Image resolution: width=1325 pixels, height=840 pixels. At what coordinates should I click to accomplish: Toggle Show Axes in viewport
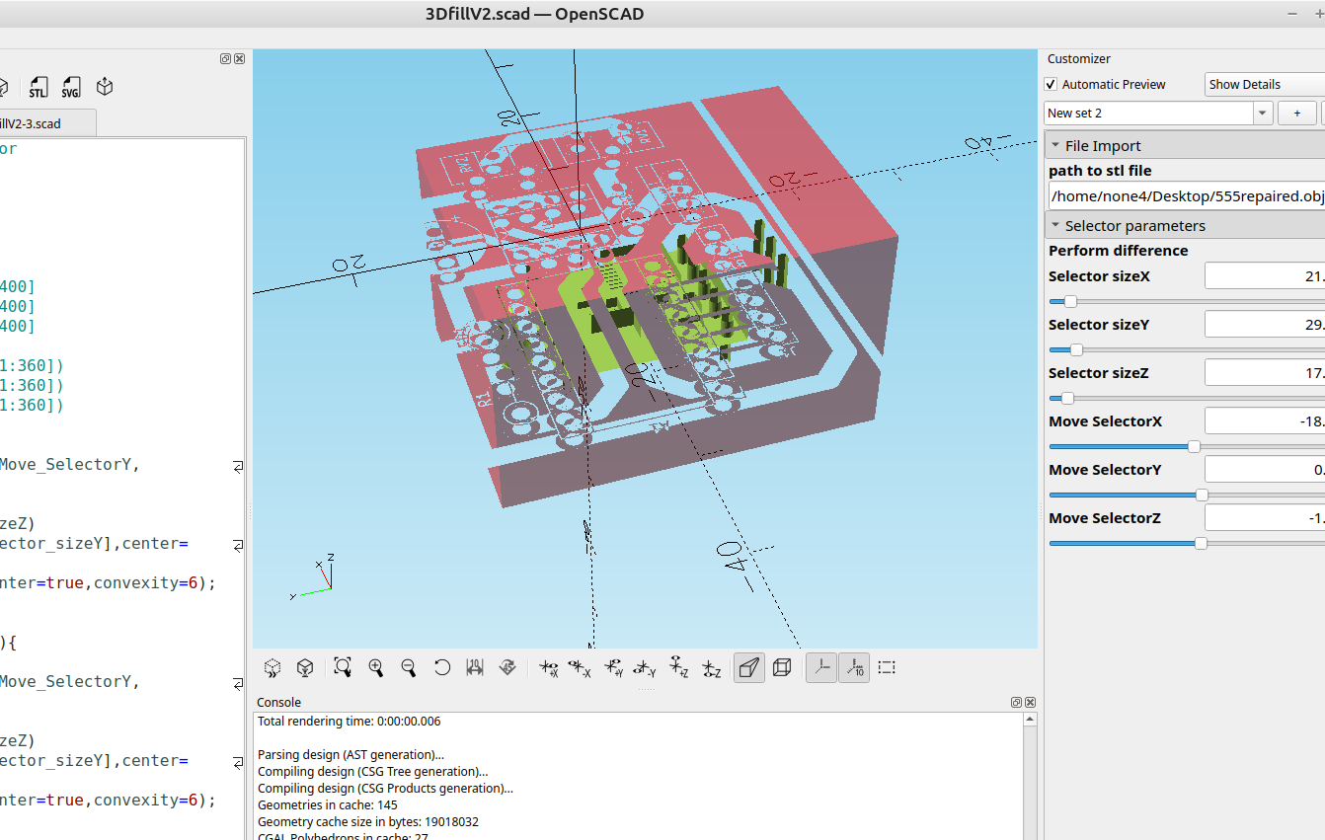pyautogui.click(x=820, y=667)
